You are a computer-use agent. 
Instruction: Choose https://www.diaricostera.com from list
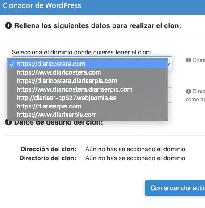click(88, 72)
